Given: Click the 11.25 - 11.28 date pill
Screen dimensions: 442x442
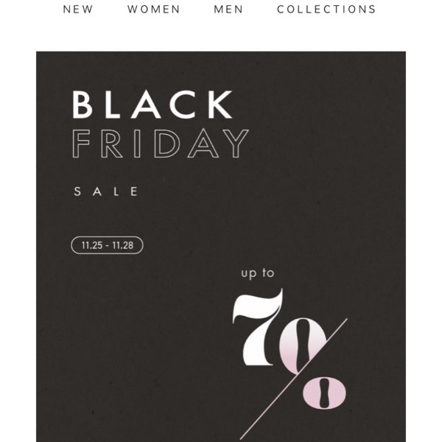Looking at the screenshot, I should pos(107,245).
